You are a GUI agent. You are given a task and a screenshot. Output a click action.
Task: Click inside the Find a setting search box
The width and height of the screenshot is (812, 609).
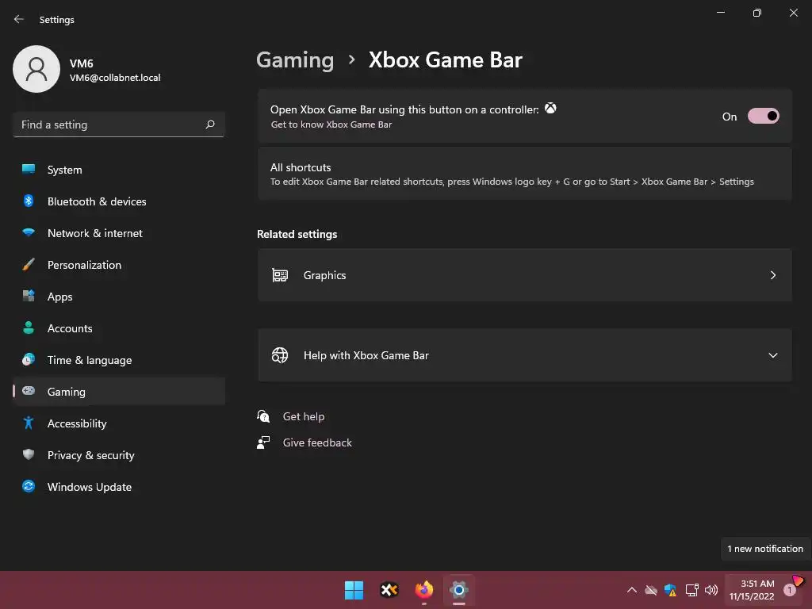pos(119,124)
